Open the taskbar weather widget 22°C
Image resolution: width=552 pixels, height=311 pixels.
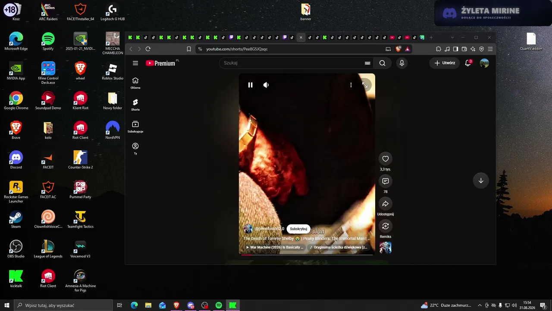click(x=446, y=305)
